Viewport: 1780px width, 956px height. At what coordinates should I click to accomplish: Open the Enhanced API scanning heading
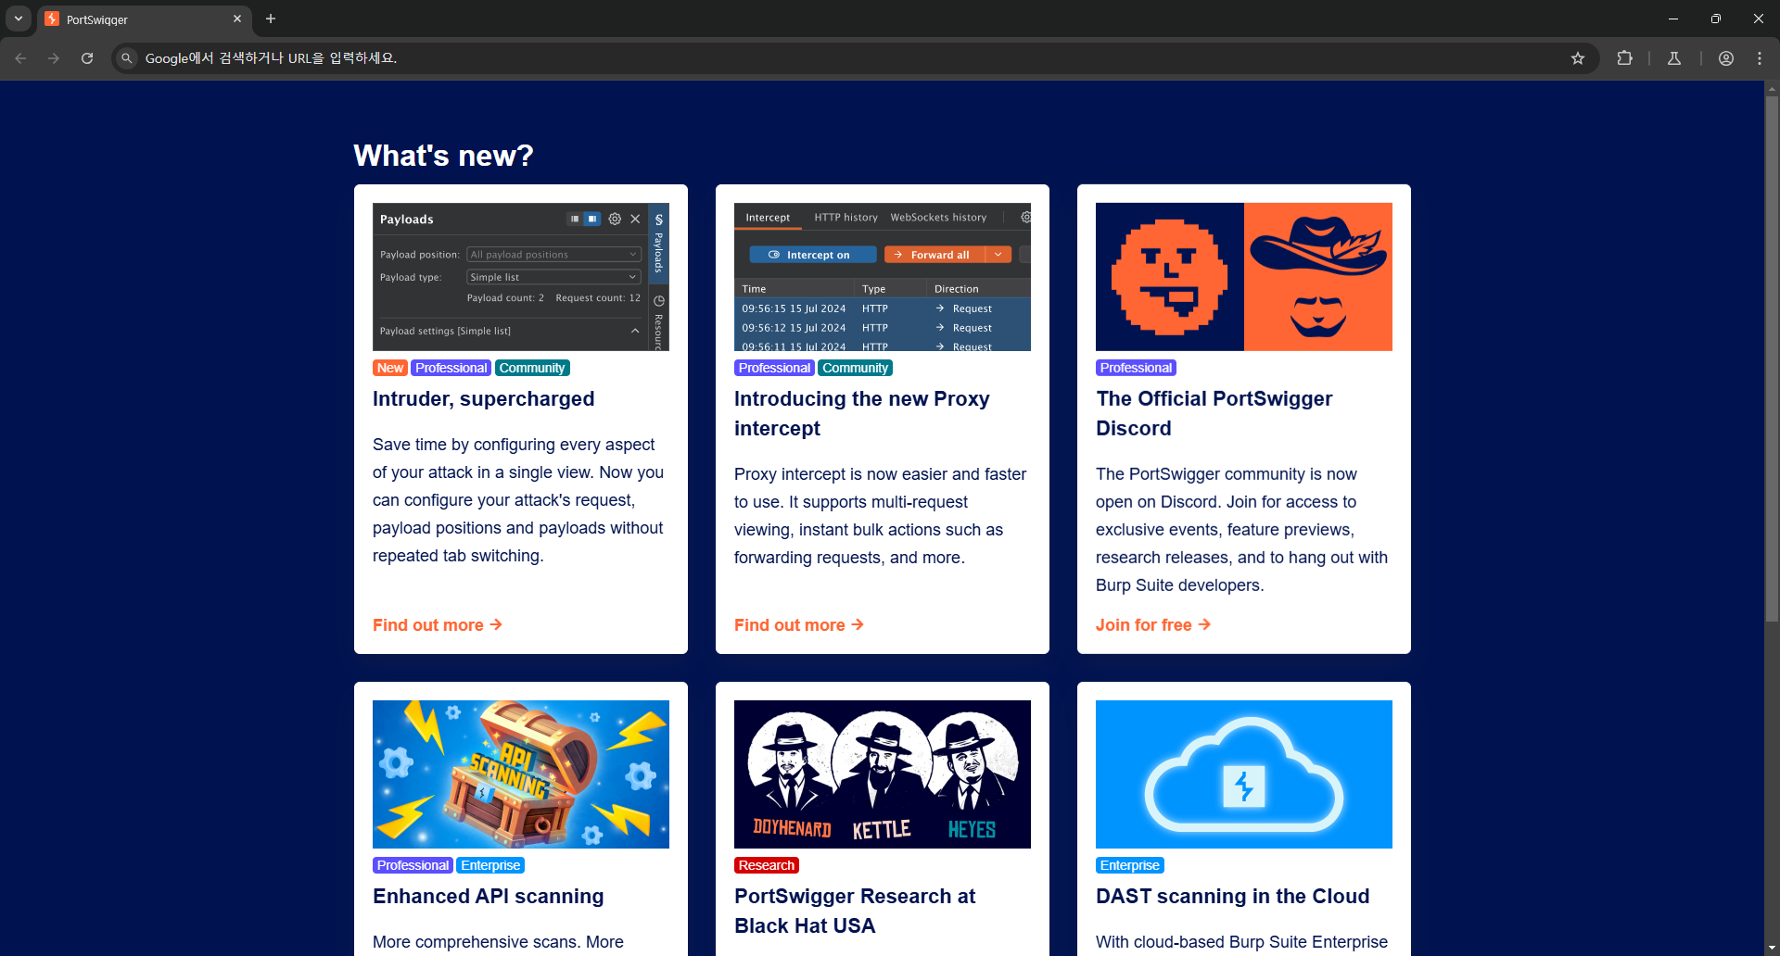pos(489,897)
